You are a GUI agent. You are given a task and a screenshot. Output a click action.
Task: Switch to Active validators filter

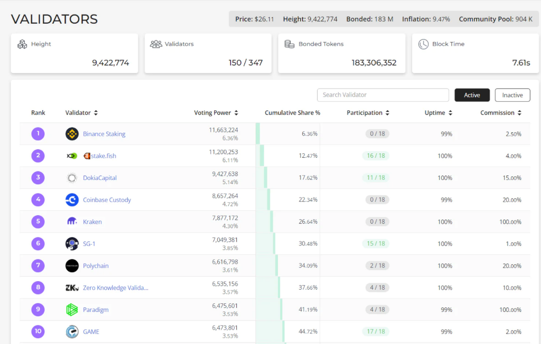tap(472, 95)
